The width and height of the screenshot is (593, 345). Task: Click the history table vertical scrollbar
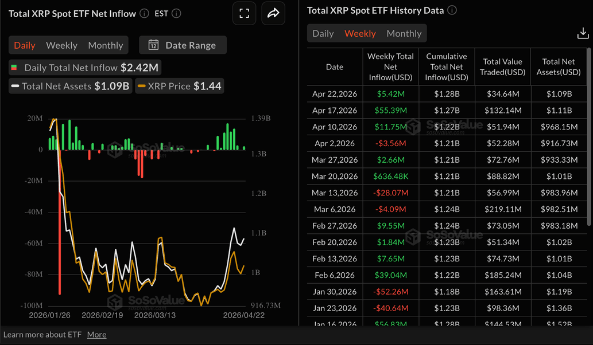pos(590,138)
